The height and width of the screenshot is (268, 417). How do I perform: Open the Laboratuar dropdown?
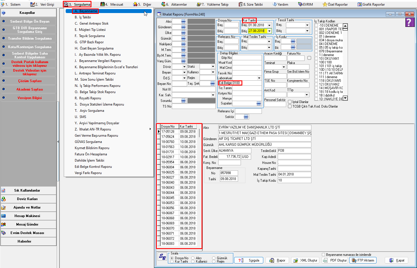click(259, 78)
